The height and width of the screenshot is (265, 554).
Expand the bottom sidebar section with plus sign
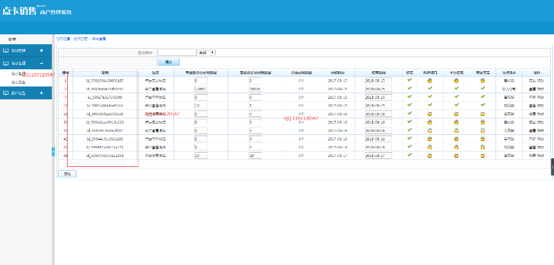point(41,93)
